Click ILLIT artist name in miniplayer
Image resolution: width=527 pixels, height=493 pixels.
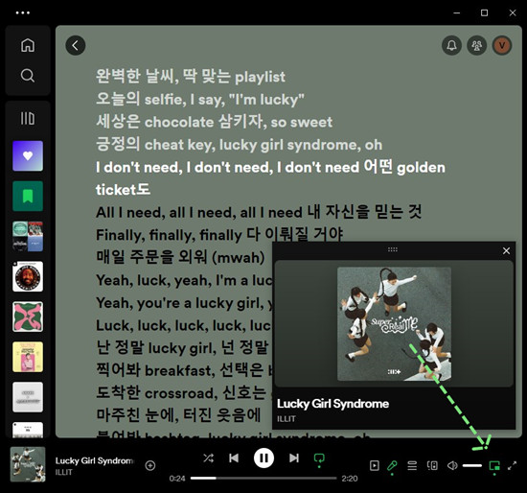[286, 418]
